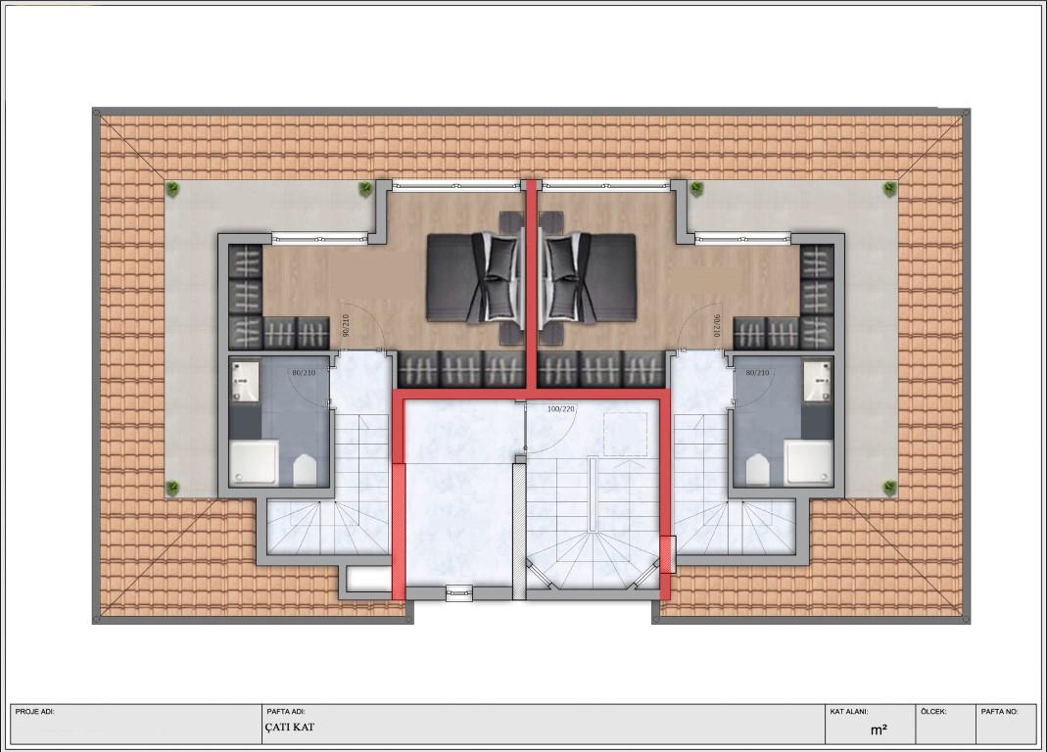Click the toilet in the left bathroom
The image size is (1047, 752).
(x=305, y=470)
